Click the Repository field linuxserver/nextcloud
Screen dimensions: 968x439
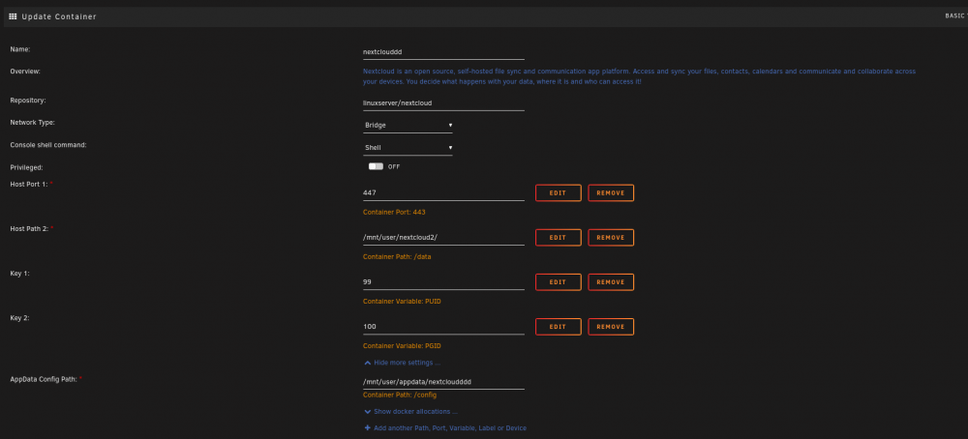click(x=443, y=103)
